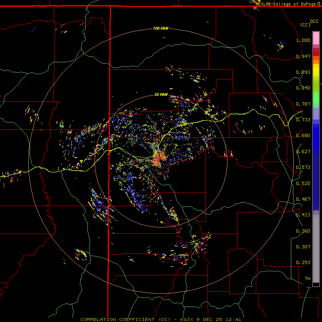Click the CORRELATION COEFFICIENT (CC) caption
The height and width of the screenshot is (322, 322).
coord(126,319)
